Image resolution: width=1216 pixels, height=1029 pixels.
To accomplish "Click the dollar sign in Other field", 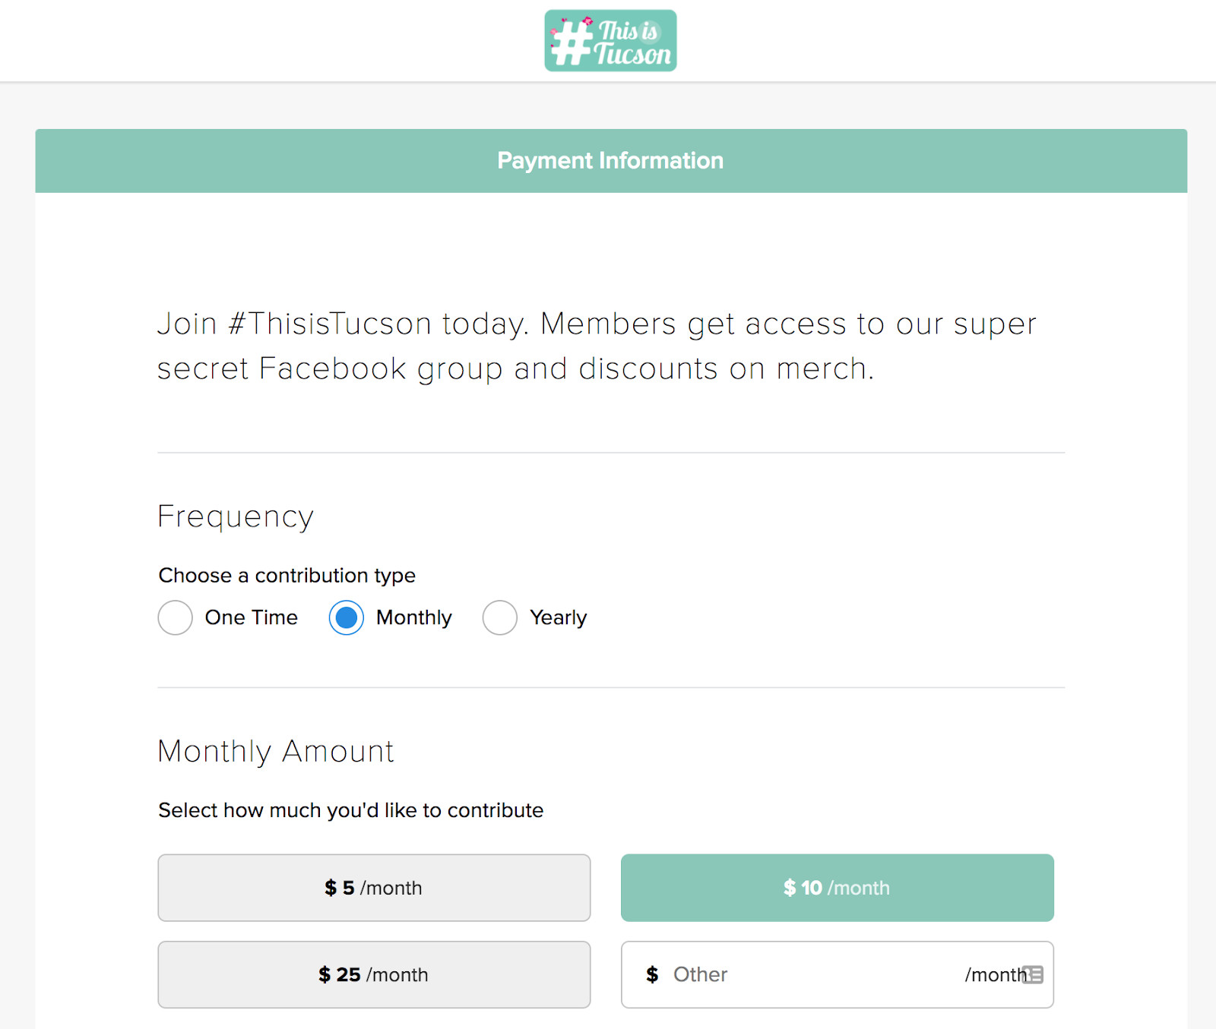I will click(652, 974).
